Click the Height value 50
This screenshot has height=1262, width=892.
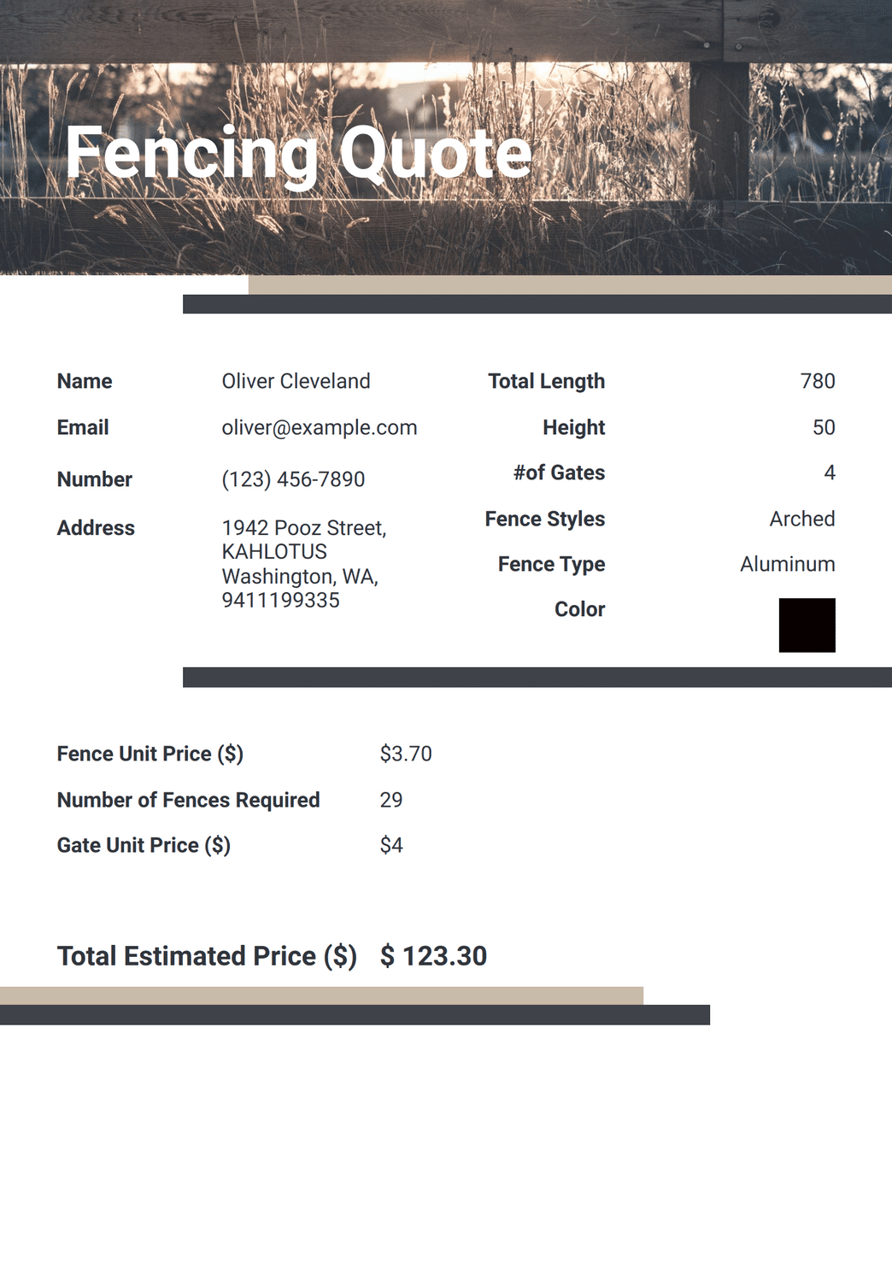(x=824, y=427)
